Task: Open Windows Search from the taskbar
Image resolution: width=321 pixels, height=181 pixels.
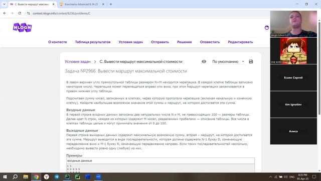Action: (15, 176)
